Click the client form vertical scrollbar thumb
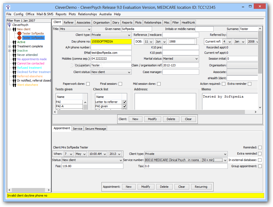Image resolution: width=273 pixels, height=207 pixels. click(260, 52)
